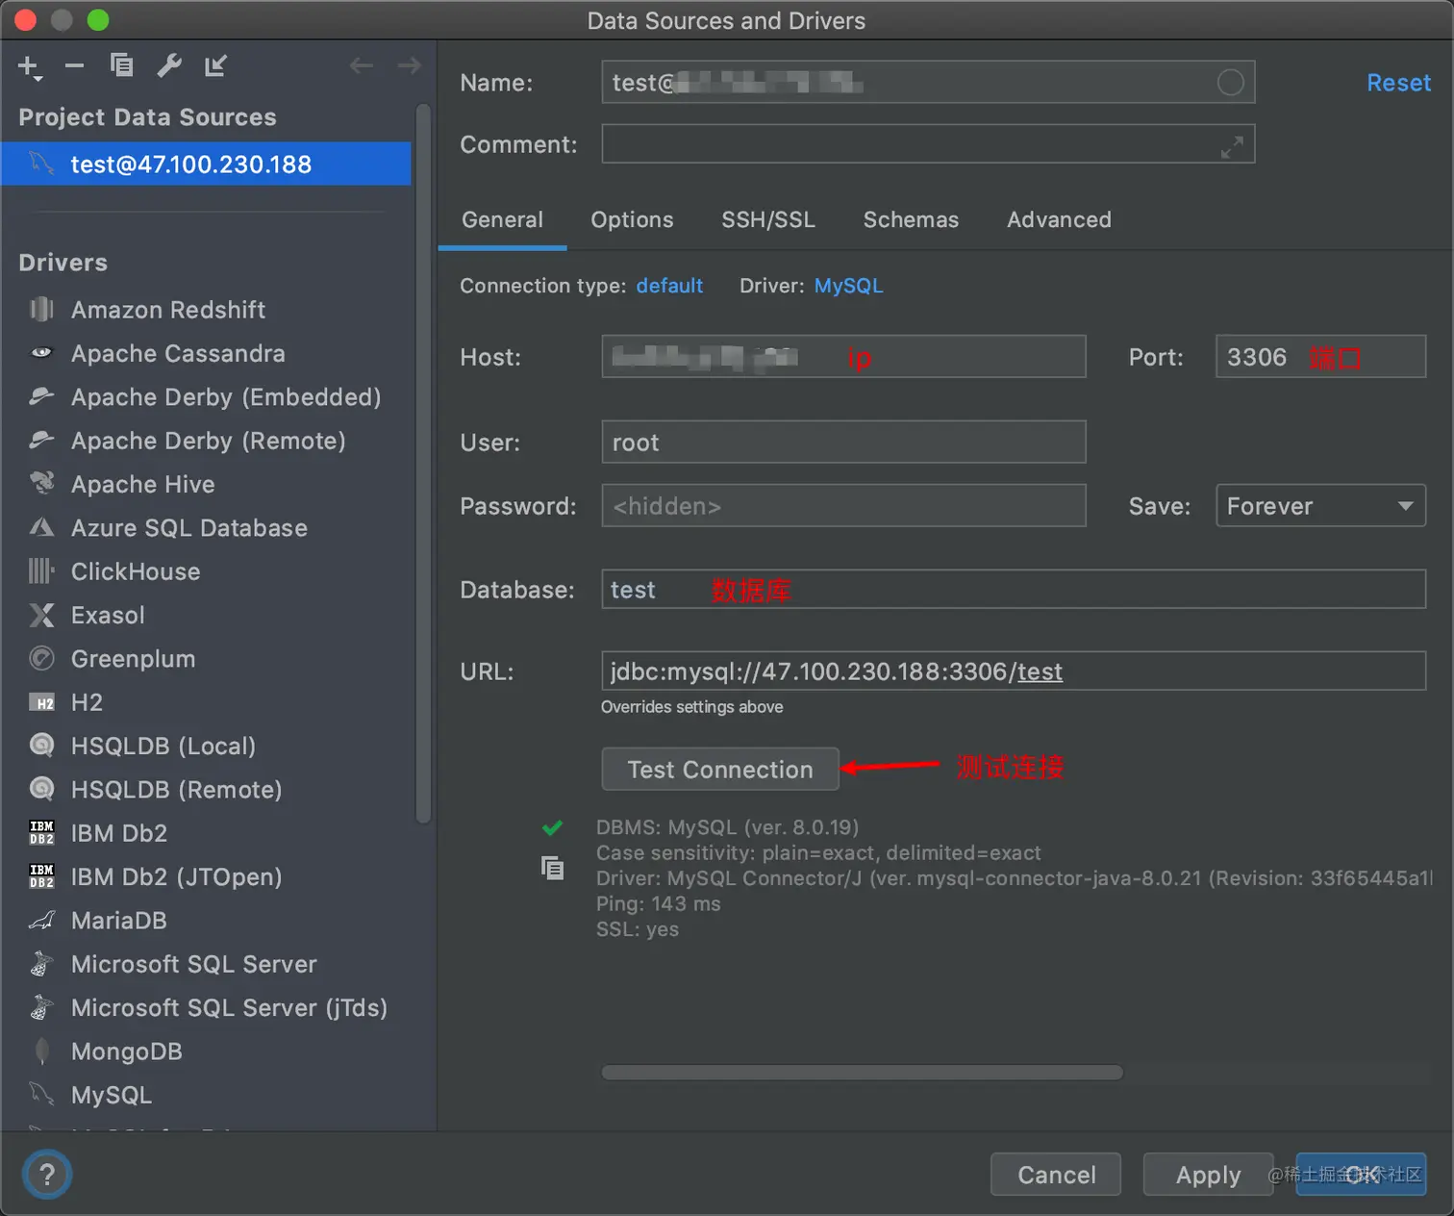Select Apache Hive driver
1454x1216 pixels.
click(142, 484)
